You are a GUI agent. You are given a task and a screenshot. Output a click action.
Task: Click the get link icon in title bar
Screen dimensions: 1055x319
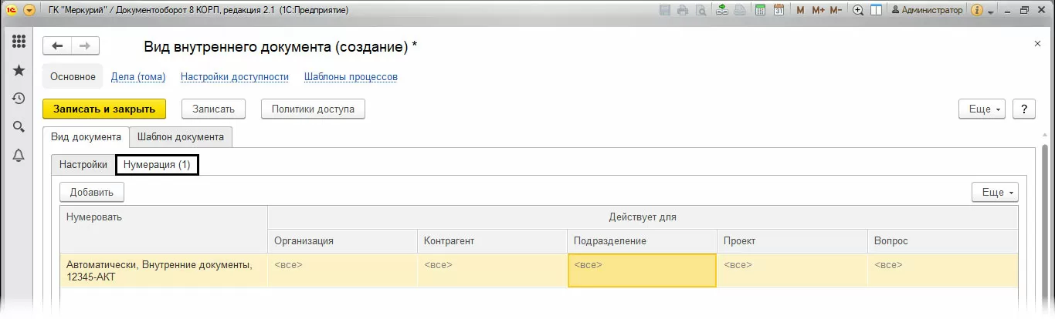[x=722, y=11]
